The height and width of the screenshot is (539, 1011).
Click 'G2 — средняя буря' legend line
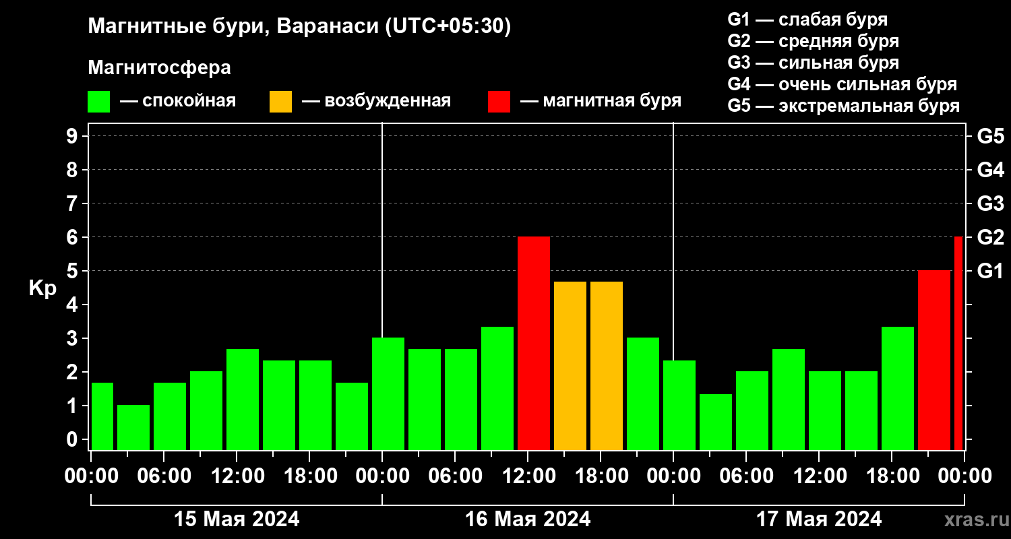tap(813, 41)
